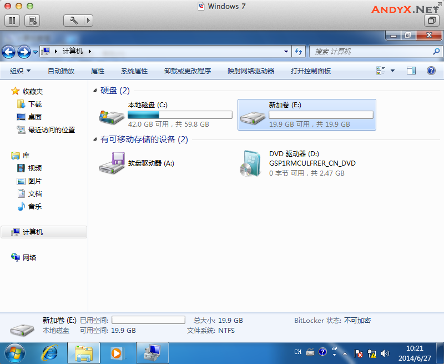
Task: Click the Explorer folder taskbar button
Action: 84,353
